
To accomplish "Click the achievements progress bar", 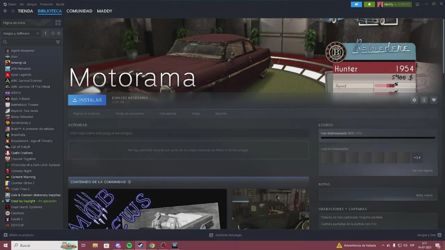I will (x=378, y=138).
